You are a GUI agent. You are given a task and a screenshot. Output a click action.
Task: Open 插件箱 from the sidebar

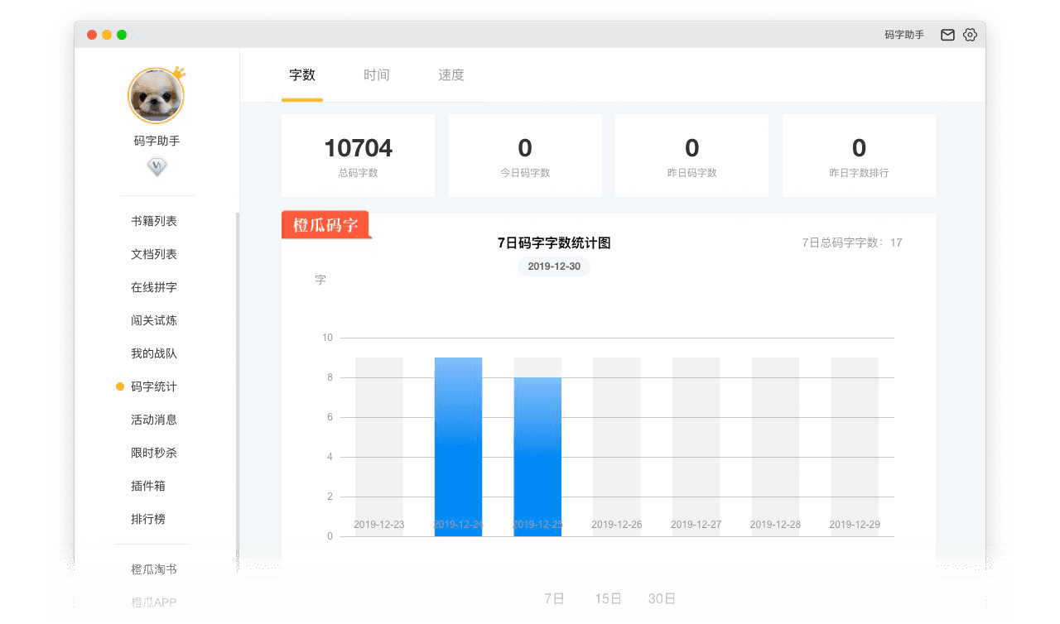pyautogui.click(x=147, y=486)
